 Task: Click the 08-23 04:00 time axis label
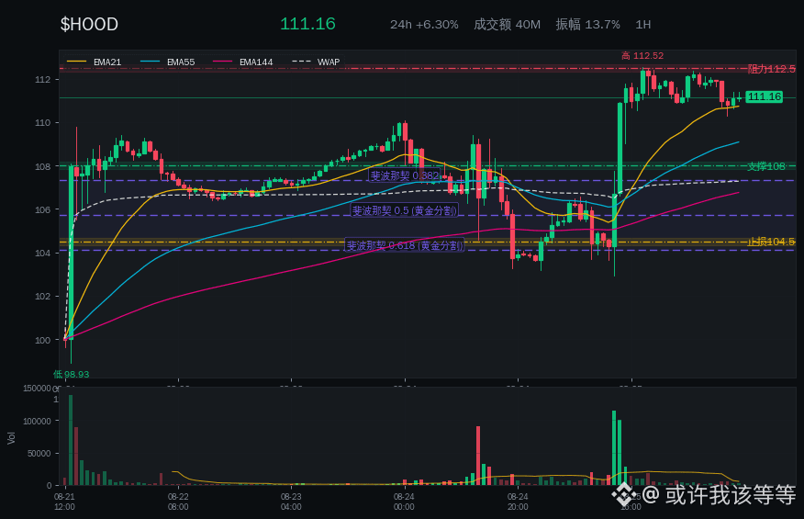(291, 502)
